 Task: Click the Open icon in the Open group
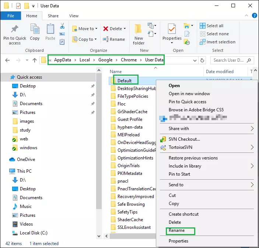click(187, 26)
